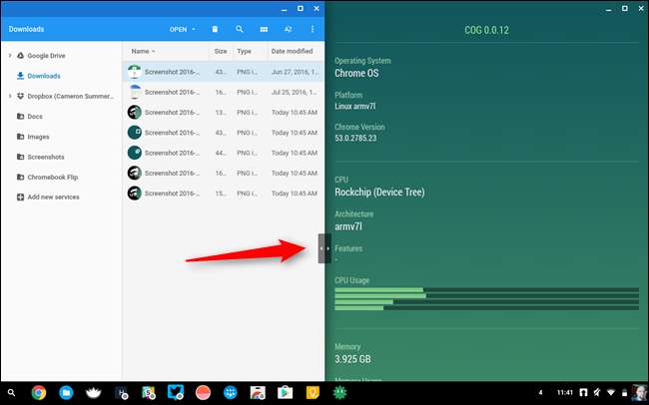Select today's screenshot sized 15
Viewport: 649px width, 405px height.
tap(224, 194)
